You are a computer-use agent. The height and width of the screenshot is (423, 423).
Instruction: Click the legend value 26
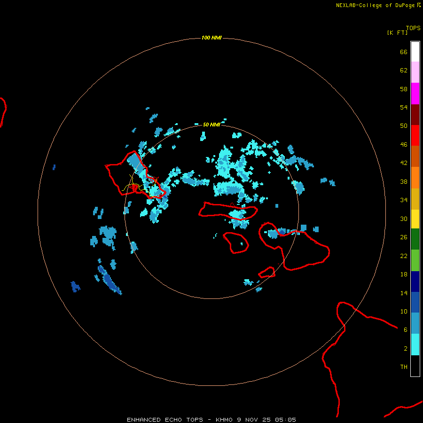404,237
